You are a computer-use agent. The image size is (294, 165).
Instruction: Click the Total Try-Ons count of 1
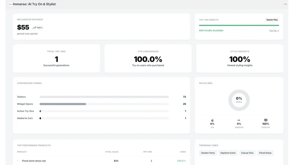coord(56,59)
